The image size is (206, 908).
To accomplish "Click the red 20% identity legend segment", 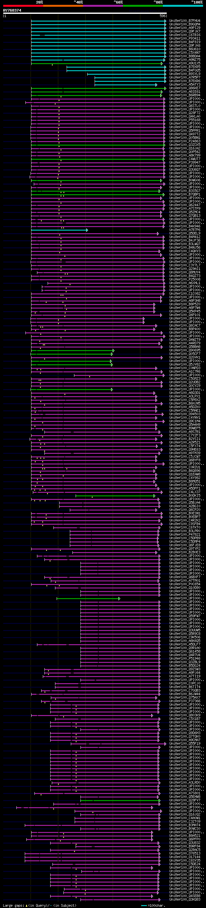I will point(23,6).
